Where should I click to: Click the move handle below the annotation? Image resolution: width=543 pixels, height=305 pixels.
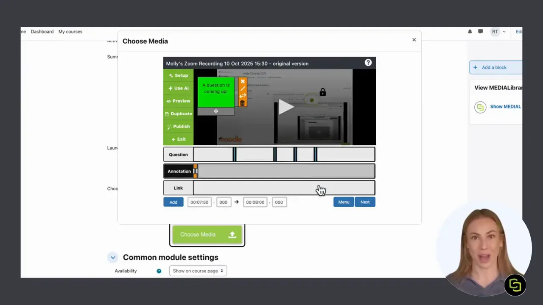pos(216,111)
